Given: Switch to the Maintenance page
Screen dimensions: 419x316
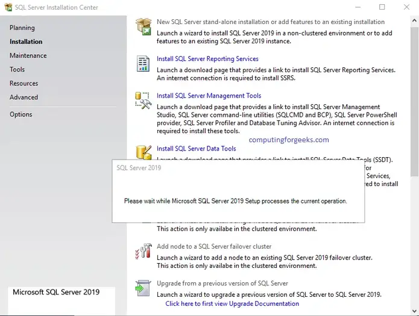Looking at the screenshot, I should (28, 55).
